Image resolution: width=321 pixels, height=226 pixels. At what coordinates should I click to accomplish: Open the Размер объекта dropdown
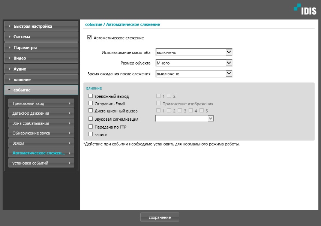tap(193, 63)
